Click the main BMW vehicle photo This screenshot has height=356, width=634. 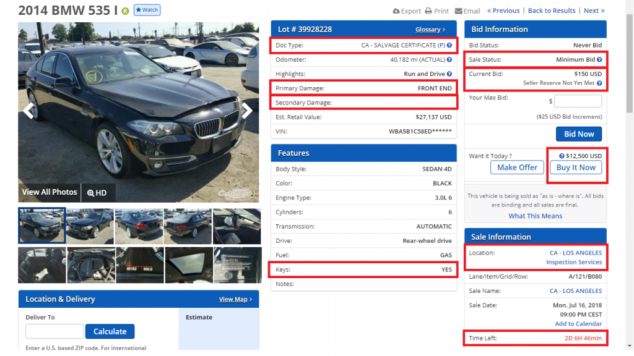(x=138, y=112)
